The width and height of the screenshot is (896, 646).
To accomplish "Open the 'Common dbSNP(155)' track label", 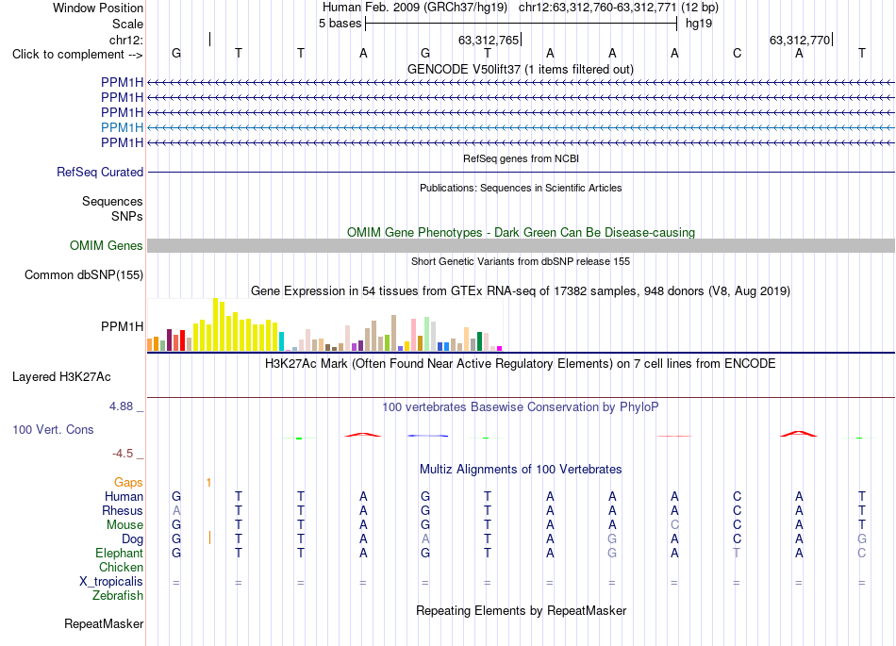I will pos(83,274).
